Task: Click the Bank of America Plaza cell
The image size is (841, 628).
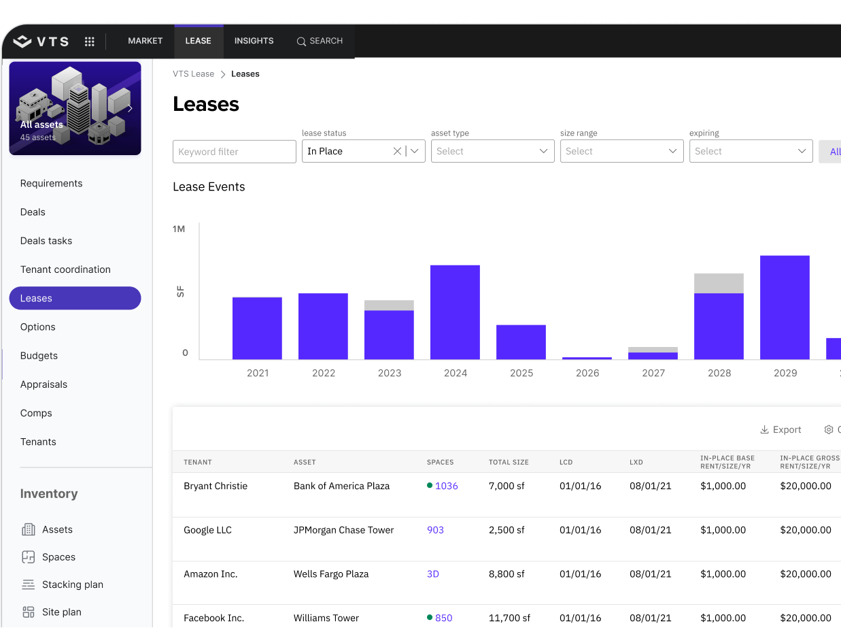Action: pos(342,486)
